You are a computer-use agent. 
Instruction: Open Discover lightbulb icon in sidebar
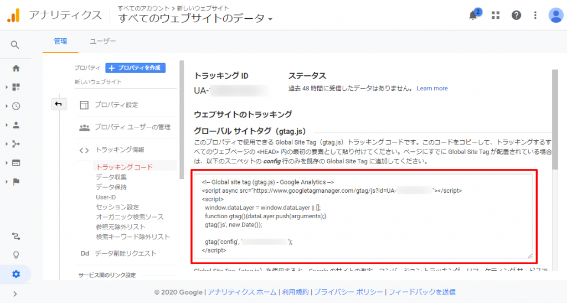pos(16,255)
